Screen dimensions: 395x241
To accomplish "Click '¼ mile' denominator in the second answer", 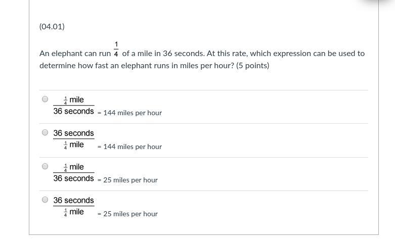I will (x=74, y=145).
